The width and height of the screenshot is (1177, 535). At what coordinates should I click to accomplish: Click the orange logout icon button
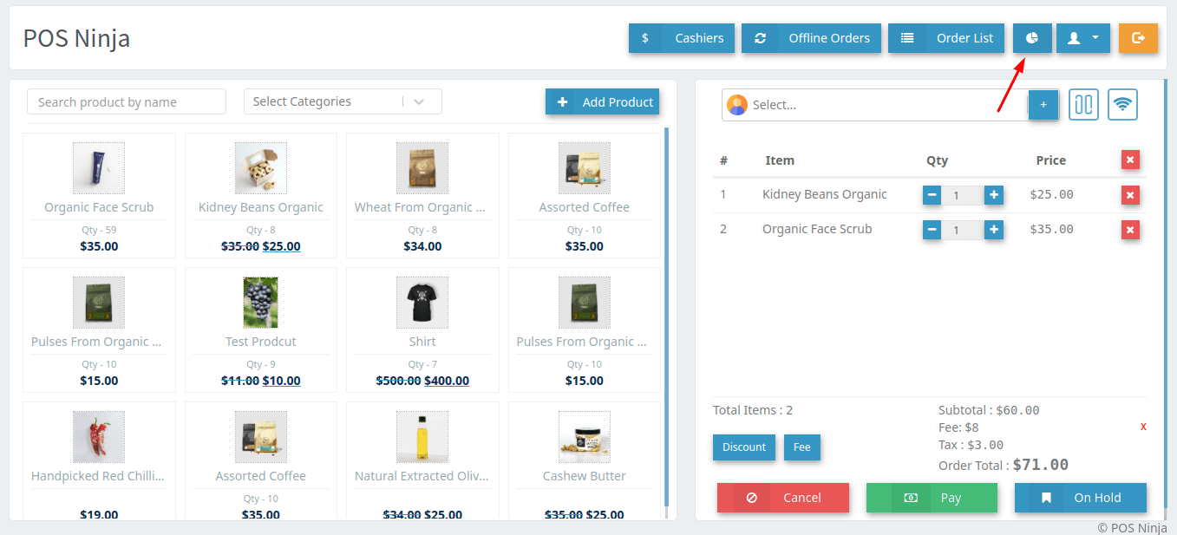coord(1138,38)
